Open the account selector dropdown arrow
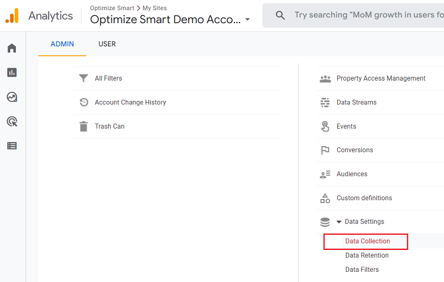Viewport: 444px width, 282px height. coord(247,20)
